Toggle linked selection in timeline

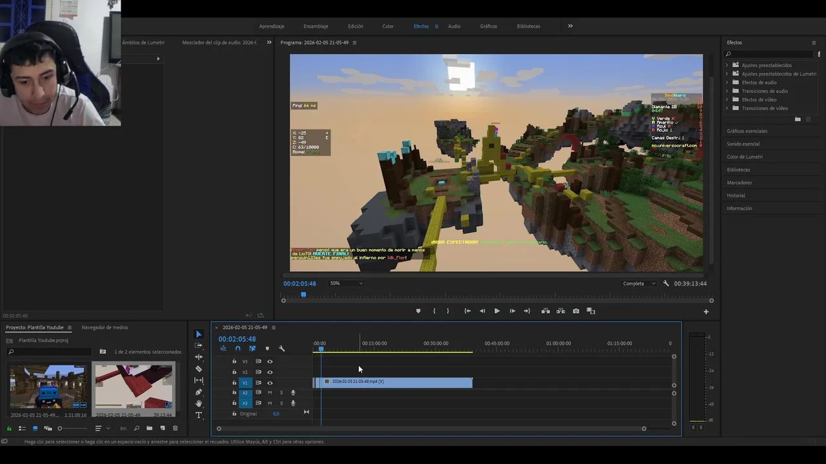[252, 349]
